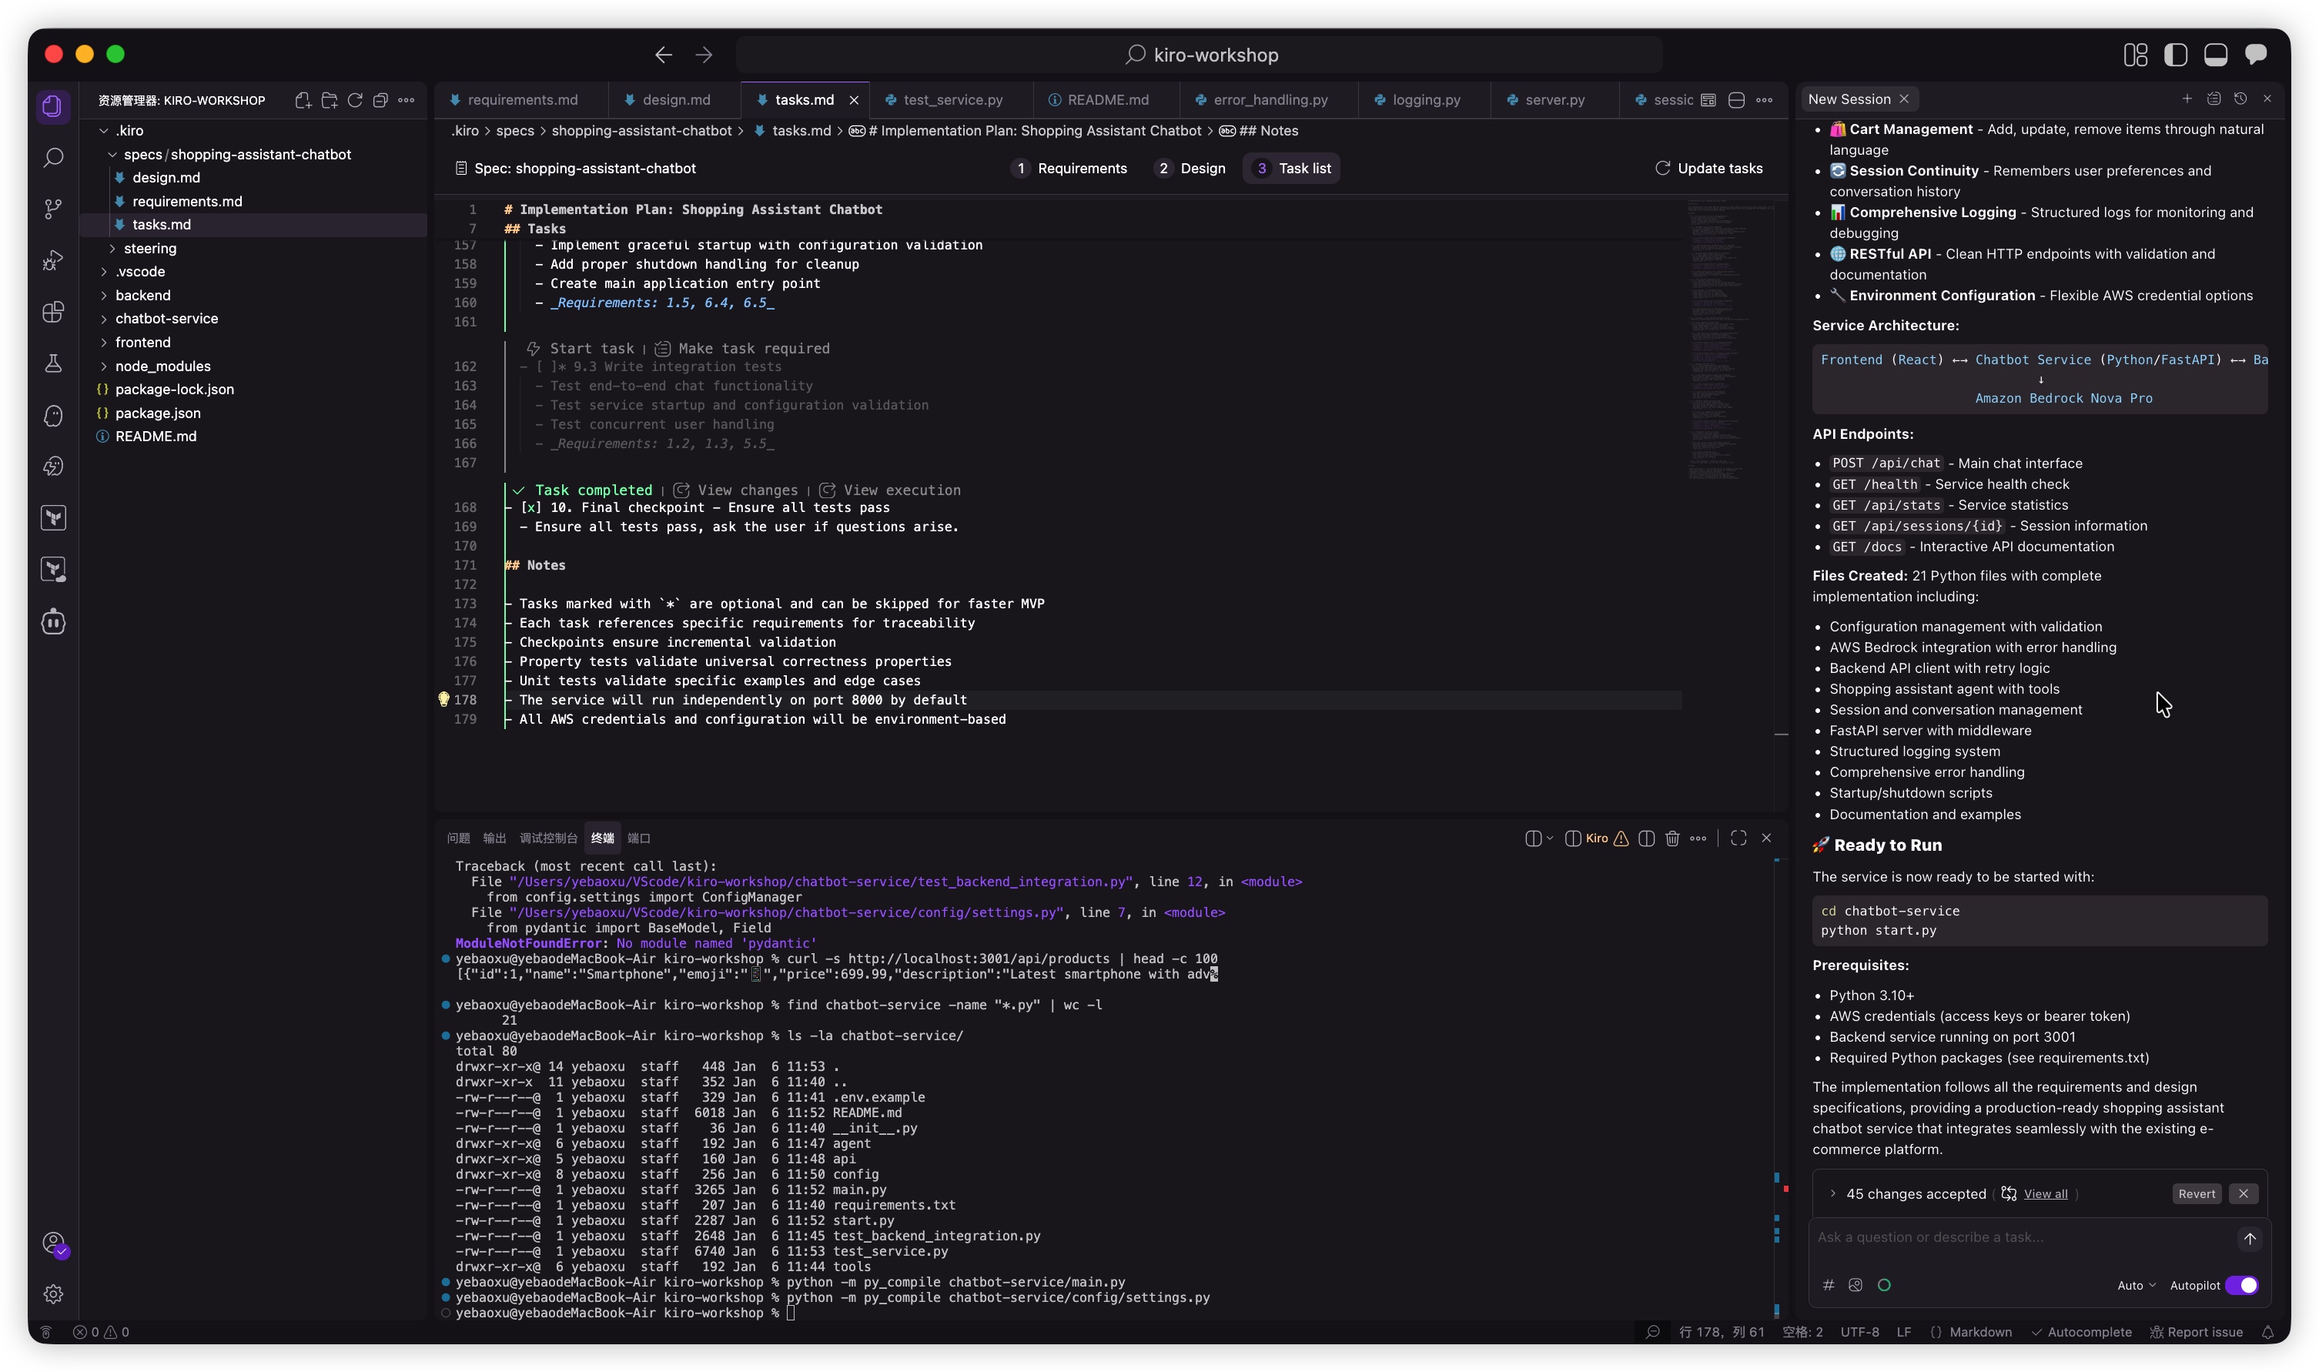2319x1372 pixels.
Task: Click new file icon in explorer header
Action: click(303, 100)
